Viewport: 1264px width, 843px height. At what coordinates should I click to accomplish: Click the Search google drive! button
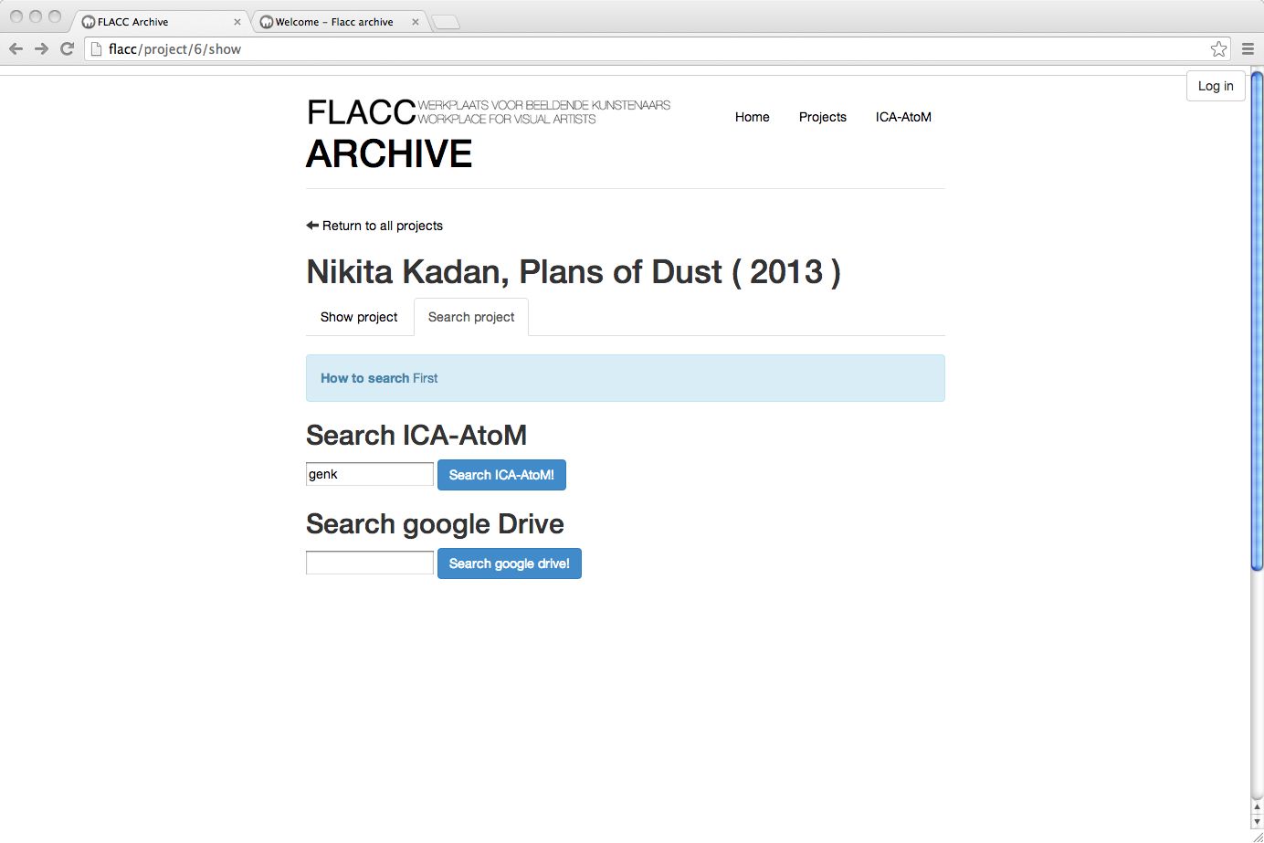coord(509,564)
